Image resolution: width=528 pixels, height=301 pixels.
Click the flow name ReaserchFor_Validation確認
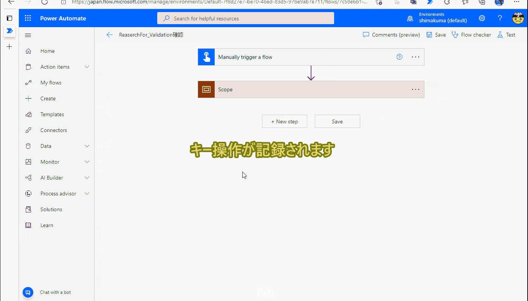[151, 35]
